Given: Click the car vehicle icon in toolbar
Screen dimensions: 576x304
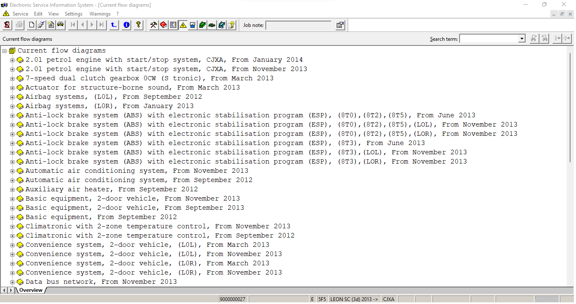Looking at the screenshot, I should (61, 25).
